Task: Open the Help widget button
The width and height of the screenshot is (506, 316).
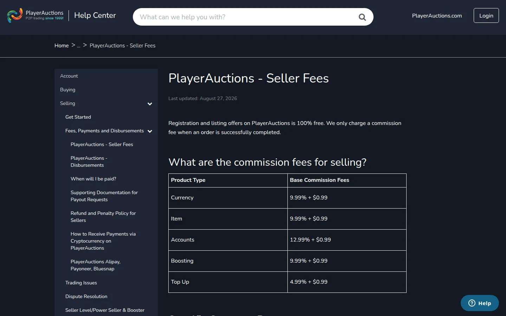Action: tap(480, 303)
